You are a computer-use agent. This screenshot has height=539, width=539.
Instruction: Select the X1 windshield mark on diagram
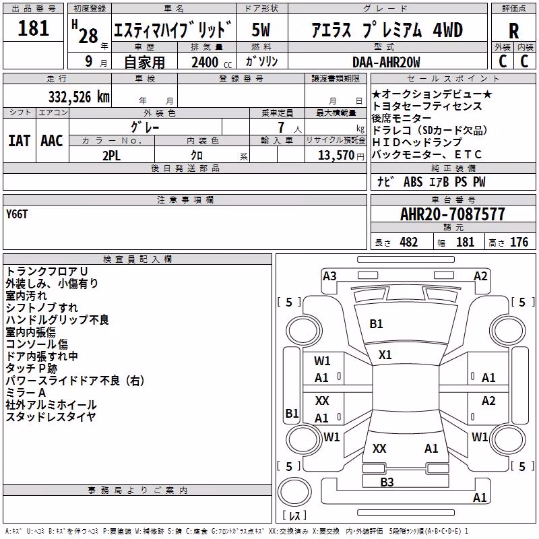[385, 355]
